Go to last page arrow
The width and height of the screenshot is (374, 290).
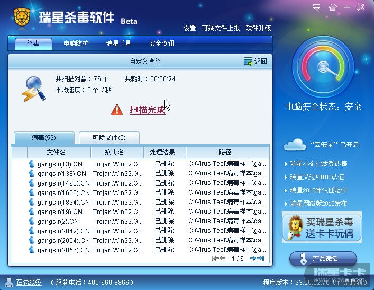coord(260,258)
